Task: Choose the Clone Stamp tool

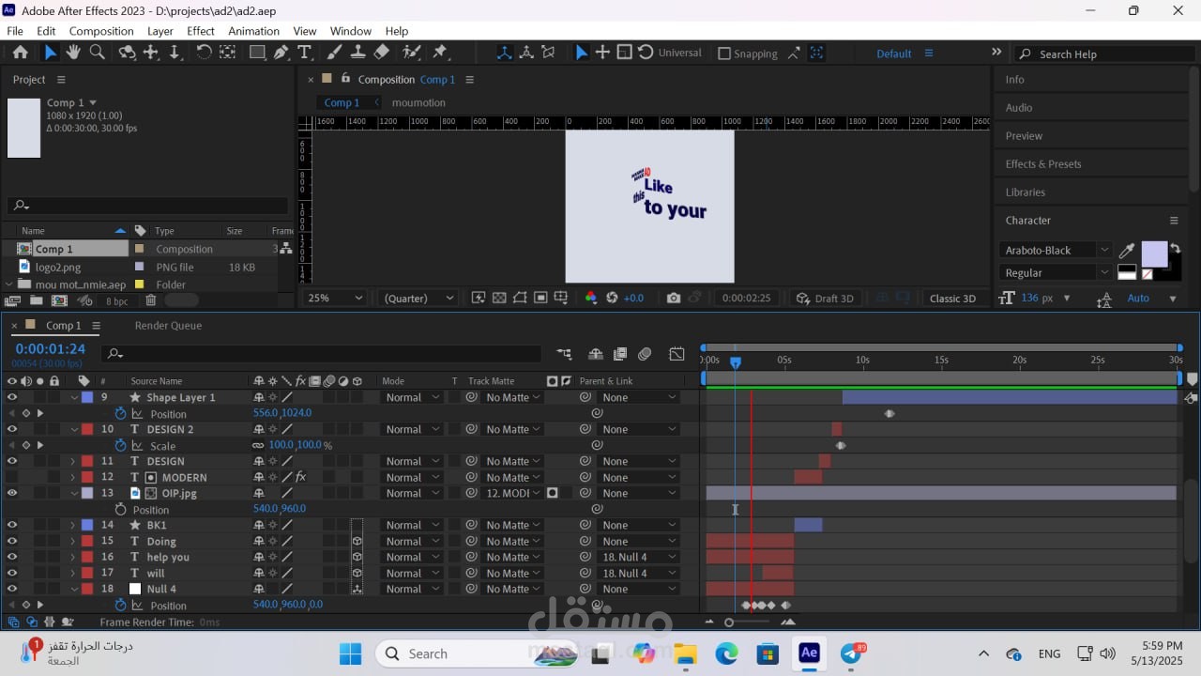Action: point(357,53)
